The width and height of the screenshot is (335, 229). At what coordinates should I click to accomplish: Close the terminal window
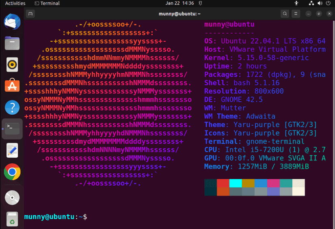point(329,14)
